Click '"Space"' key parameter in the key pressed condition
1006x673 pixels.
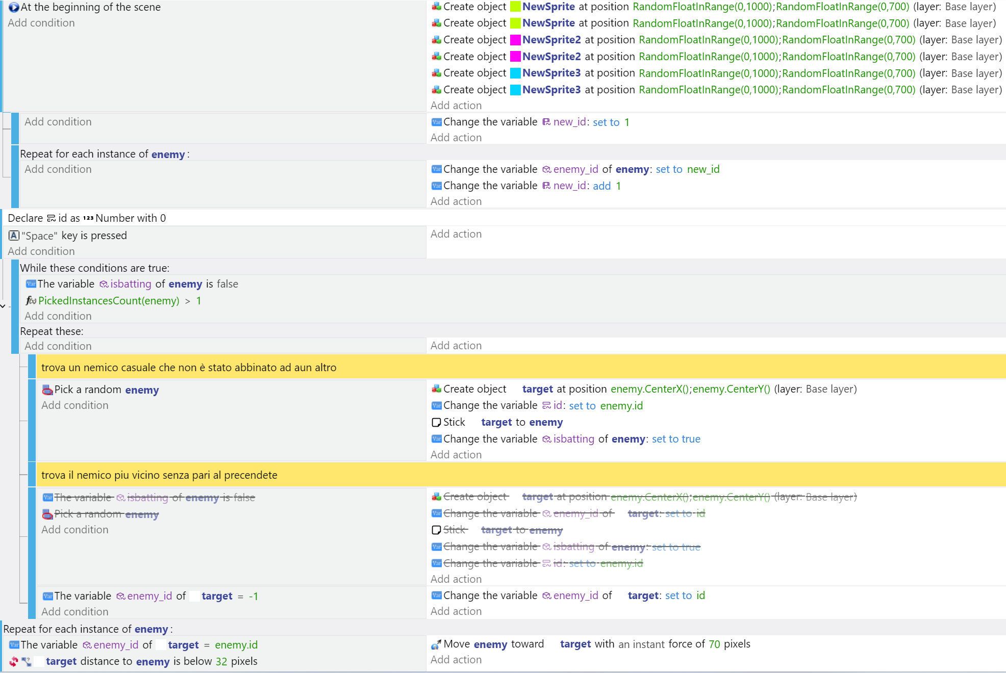click(39, 236)
